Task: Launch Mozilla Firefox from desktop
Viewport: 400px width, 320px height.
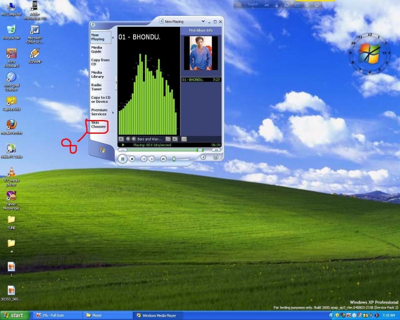Action: pyautogui.click(x=11, y=127)
